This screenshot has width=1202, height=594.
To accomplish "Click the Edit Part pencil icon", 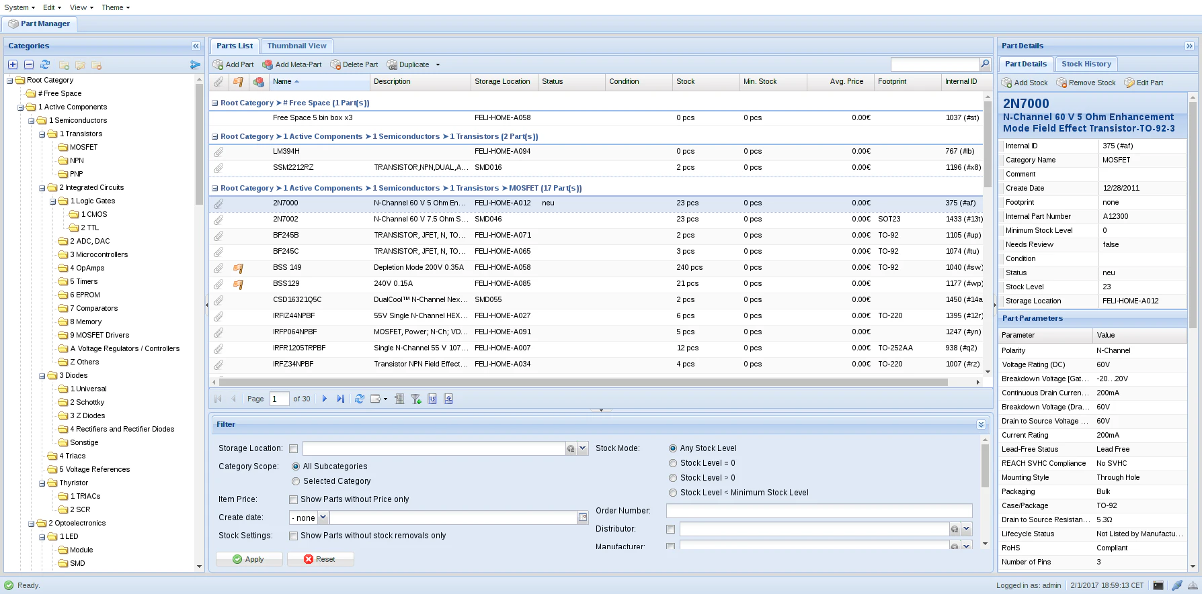I will tap(1129, 83).
